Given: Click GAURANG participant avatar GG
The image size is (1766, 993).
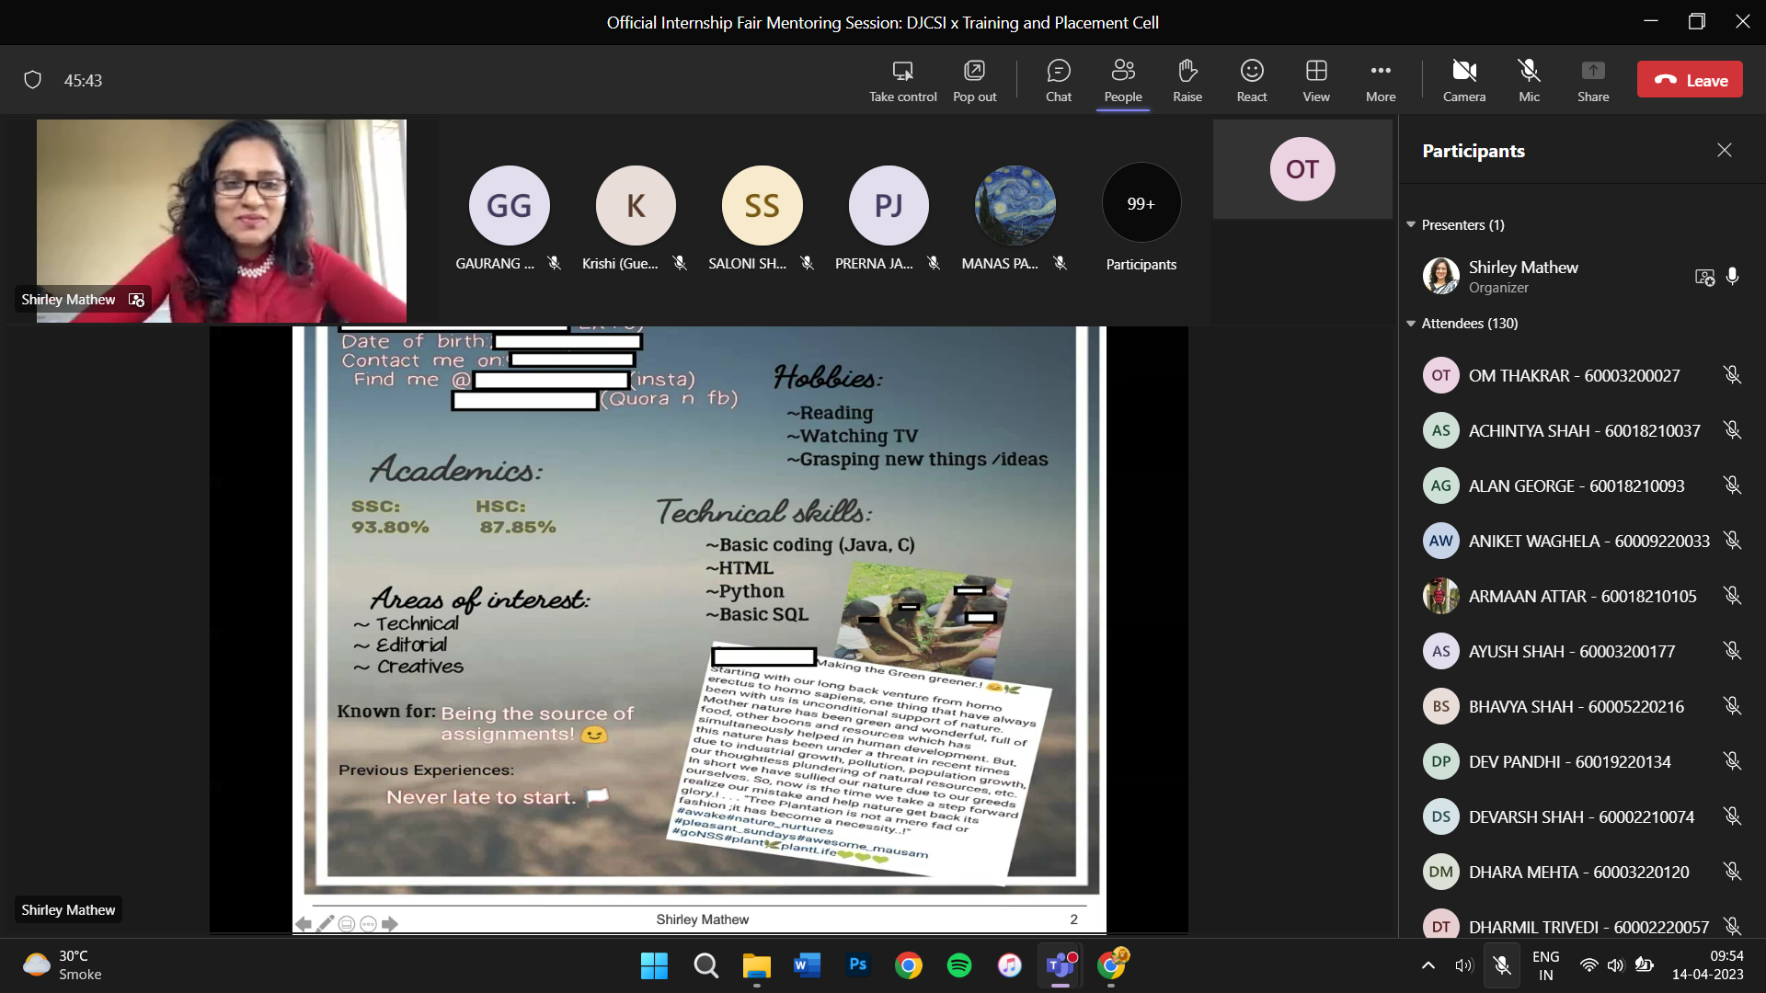Looking at the screenshot, I should 509,205.
